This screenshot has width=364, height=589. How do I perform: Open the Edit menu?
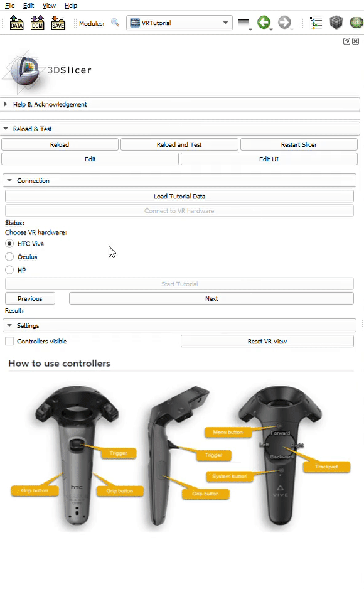tap(28, 5)
